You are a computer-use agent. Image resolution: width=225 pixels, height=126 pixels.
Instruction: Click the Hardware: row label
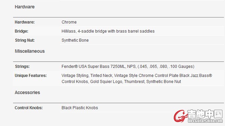25,22
